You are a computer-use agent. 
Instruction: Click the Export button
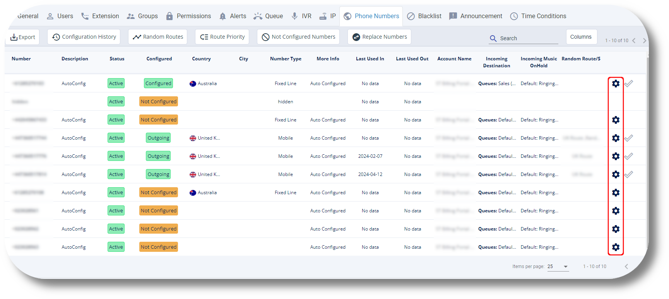click(22, 37)
